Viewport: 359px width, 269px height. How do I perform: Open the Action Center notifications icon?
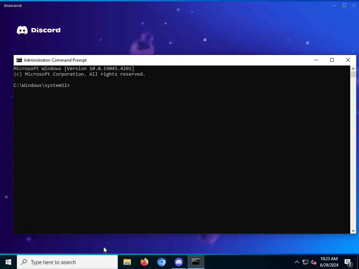pos(348,262)
